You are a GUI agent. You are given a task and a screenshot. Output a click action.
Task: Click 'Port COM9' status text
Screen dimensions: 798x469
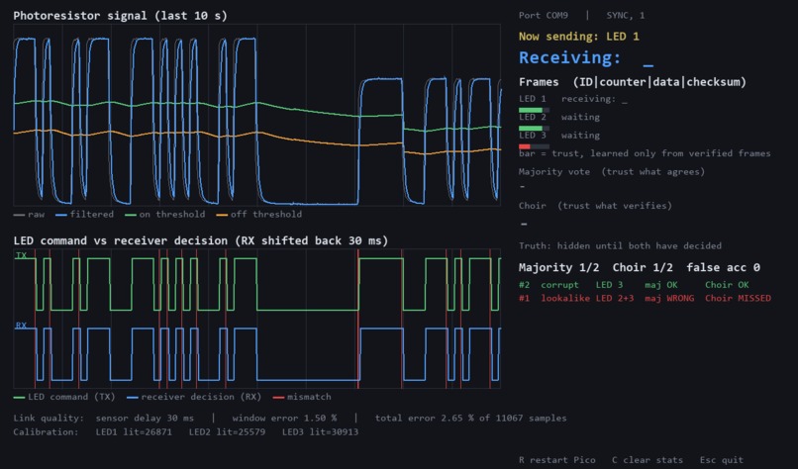coord(543,15)
